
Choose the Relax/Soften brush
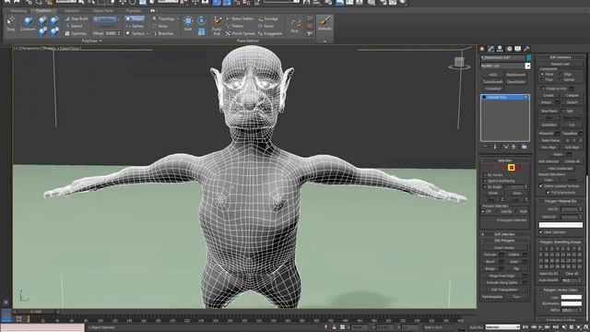point(240,18)
